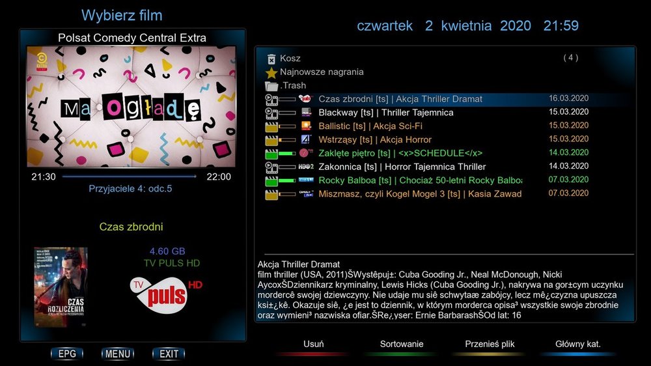Click the Comedy Central Extra logo in preview
This screenshot has height=366, width=651.
click(42, 61)
